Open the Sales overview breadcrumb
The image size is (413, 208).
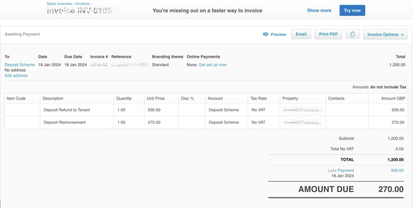(x=59, y=4)
